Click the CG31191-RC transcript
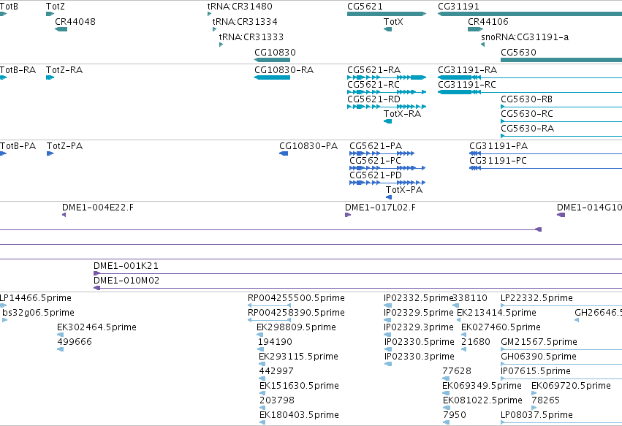 [x=530, y=92]
